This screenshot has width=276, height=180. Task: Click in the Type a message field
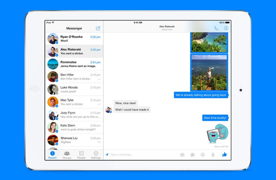(x=143, y=155)
